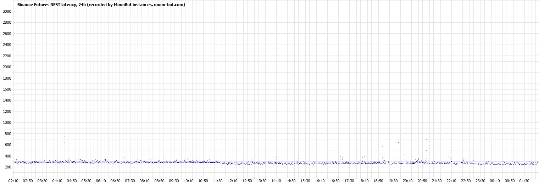Click the 08:50 time axis label
Image resolution: width=539 pixels, height=184 pixels.
159,181
